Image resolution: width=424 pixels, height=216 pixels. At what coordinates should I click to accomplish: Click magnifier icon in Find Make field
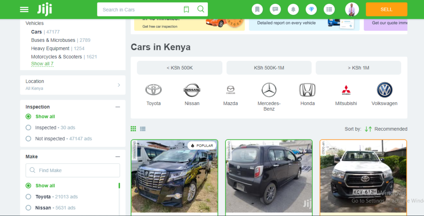(32, 170)
